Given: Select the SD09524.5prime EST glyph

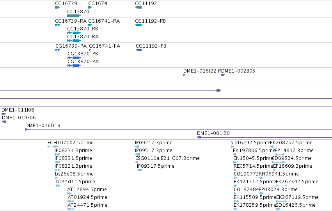Looking at the screenshot, I should 279,162.
